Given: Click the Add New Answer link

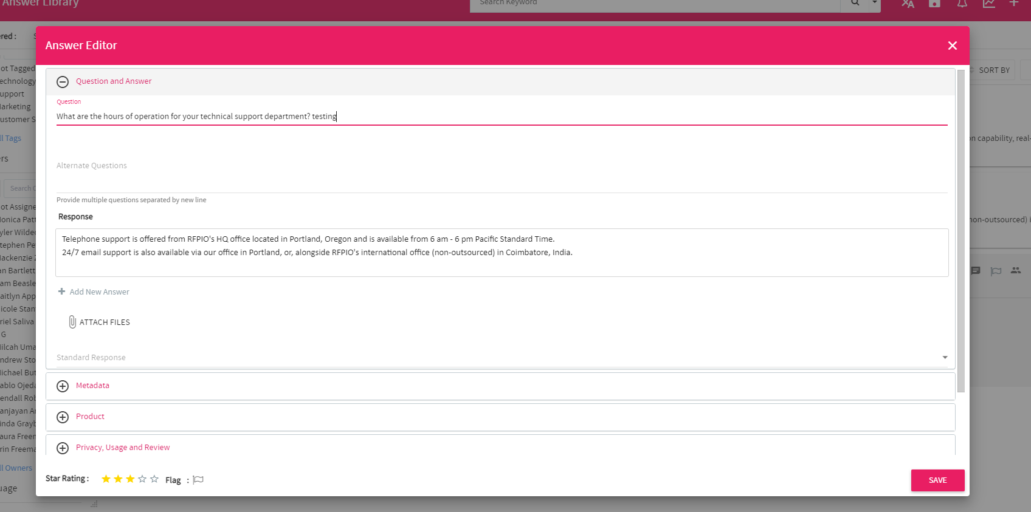Looking at the screenshot, I should pyautogui.click(x=100, y=292).
